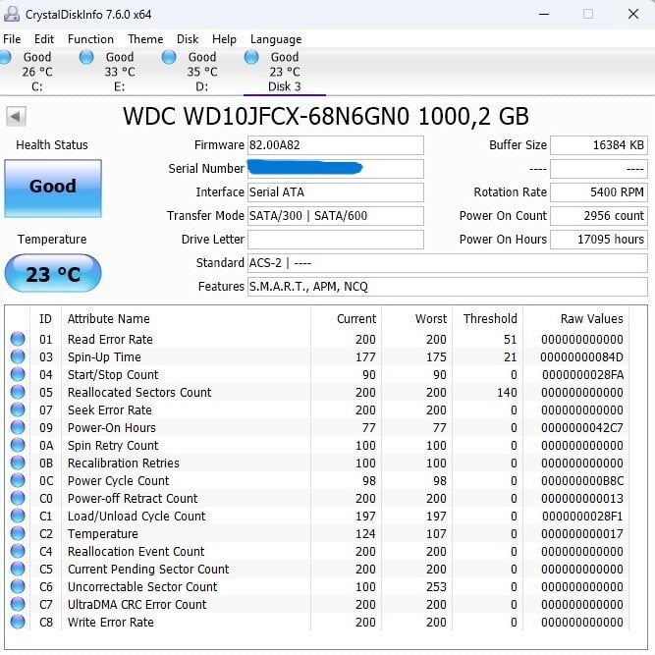Click the previous disk arrow button

tap(16, 116)
